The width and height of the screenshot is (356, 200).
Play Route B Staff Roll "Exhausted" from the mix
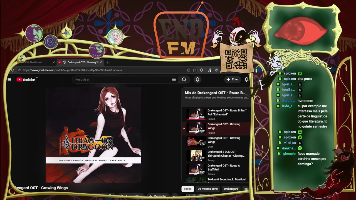click(x=216, y=114)
